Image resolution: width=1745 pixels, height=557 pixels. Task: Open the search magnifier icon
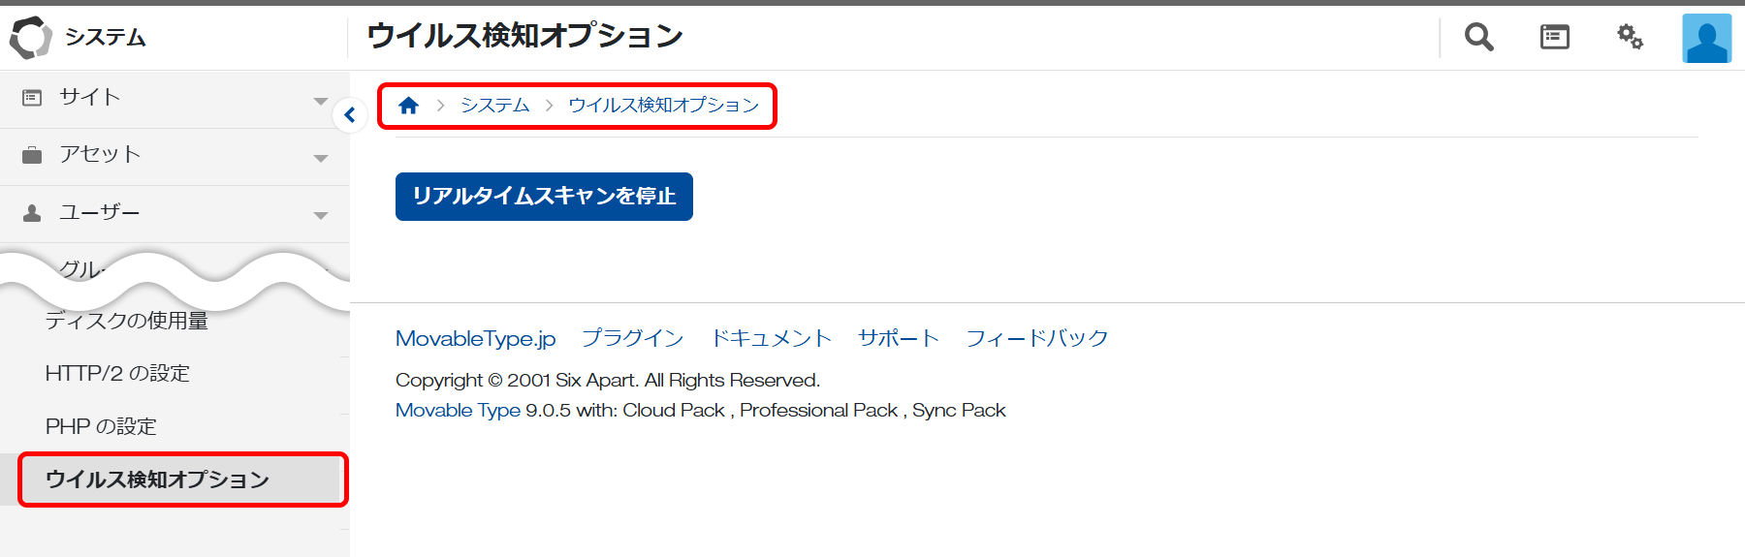(1478, 38)
